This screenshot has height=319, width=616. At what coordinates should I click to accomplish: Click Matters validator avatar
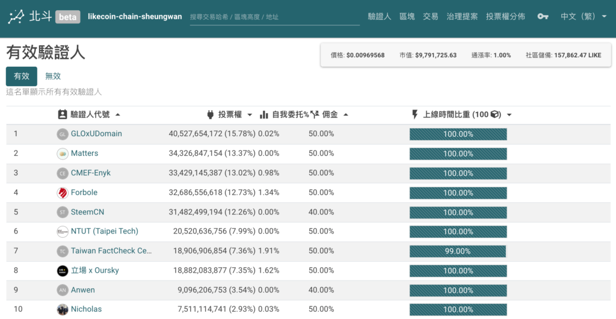(x=63, y=153)
